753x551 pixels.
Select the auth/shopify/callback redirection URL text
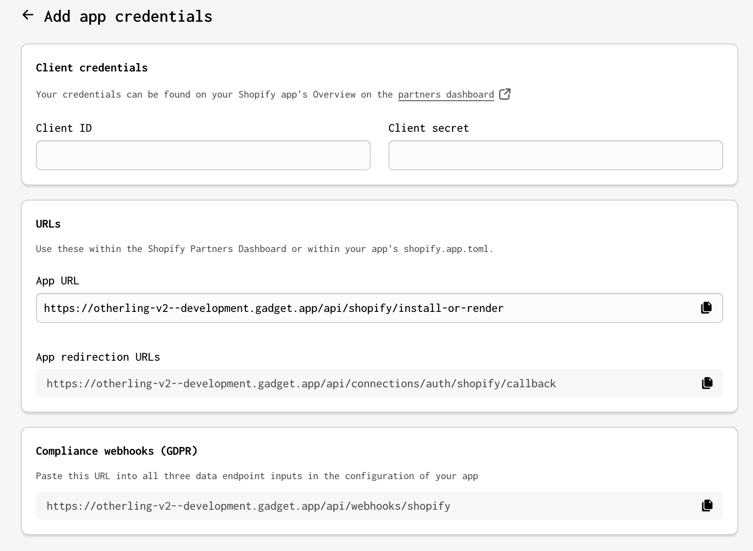tap(301, 384)
